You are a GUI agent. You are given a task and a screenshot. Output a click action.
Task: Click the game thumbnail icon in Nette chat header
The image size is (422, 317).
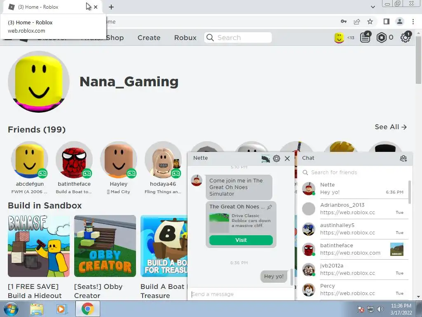tap(266, 158)
